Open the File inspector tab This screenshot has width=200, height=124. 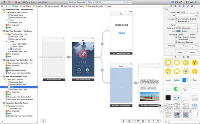171,6
